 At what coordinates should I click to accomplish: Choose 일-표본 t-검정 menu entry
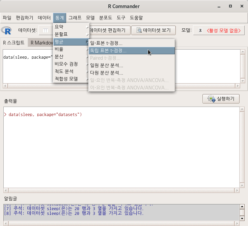click(x=132, y=43)
